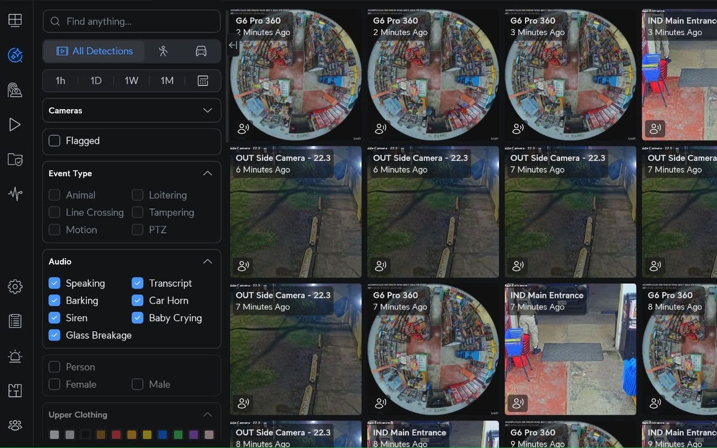The width and height of the screenshot is (717, 448).
Task: Collapse the filter panel with arrow icon
Action: click(x=233, y=45)
